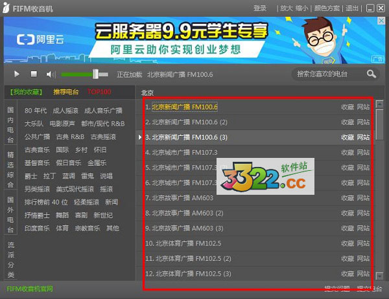Open the FIFM收音机官网 link
389x299 pixels.
[x=30, y=289]
